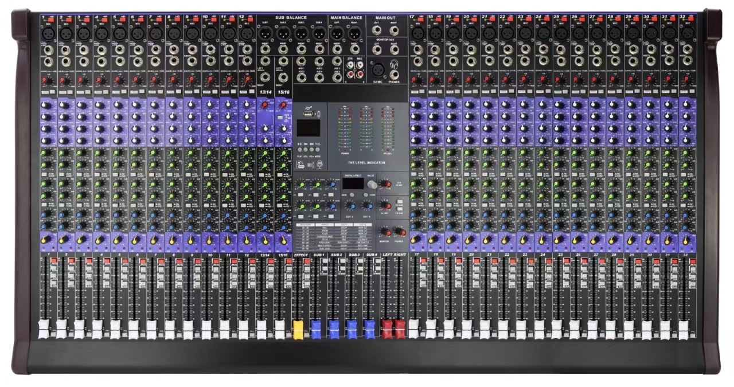Click the EFFECT label above the yellow fader
This screenshot has height=387, width=734.
click(300, 254)
